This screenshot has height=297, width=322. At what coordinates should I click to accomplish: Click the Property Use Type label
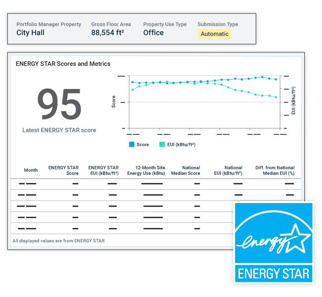pyautogui.click(x=165, y=24)
